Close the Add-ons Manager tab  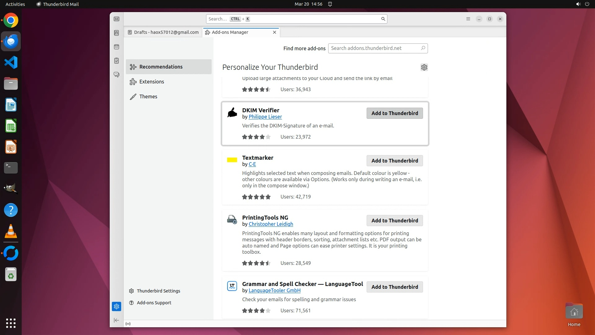click(274, 32)
